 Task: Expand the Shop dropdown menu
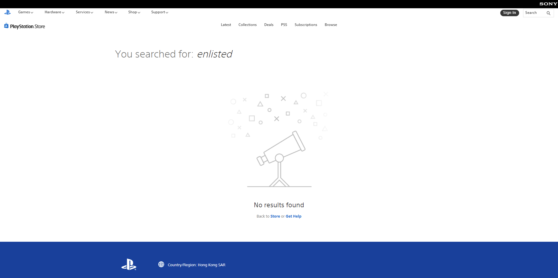(134, 12)
